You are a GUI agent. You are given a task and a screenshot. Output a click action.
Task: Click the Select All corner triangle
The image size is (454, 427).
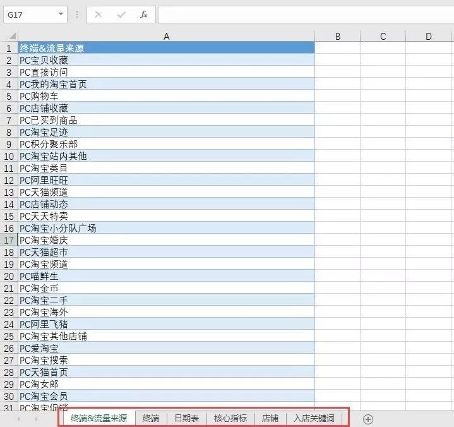(12, 36)
